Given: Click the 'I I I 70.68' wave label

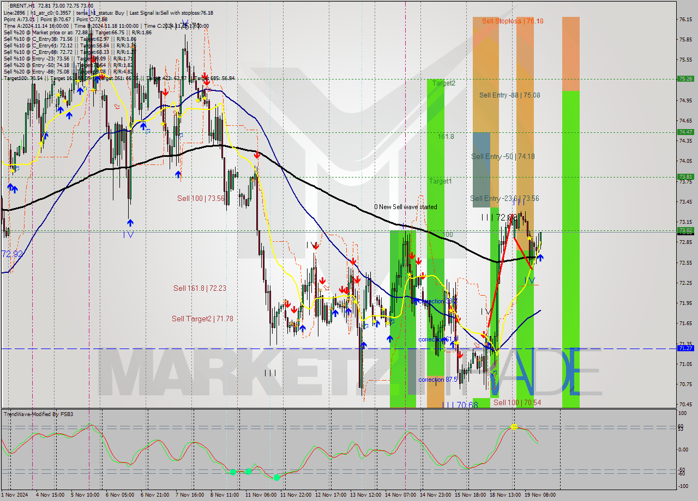Looking at the screenshot, I should 460,405.
